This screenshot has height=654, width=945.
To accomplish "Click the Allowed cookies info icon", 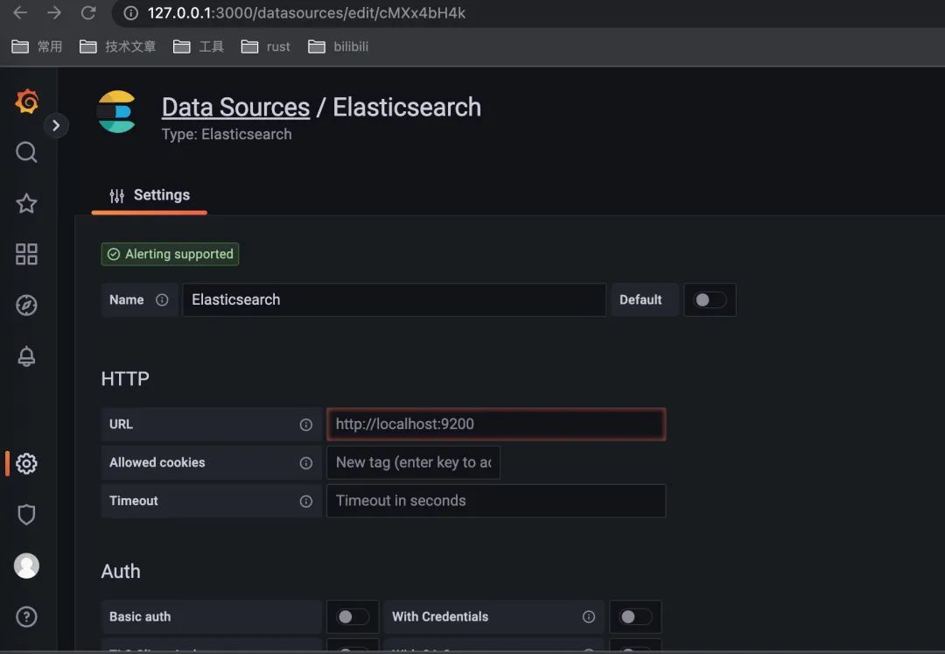I will (x=306, y=463).
